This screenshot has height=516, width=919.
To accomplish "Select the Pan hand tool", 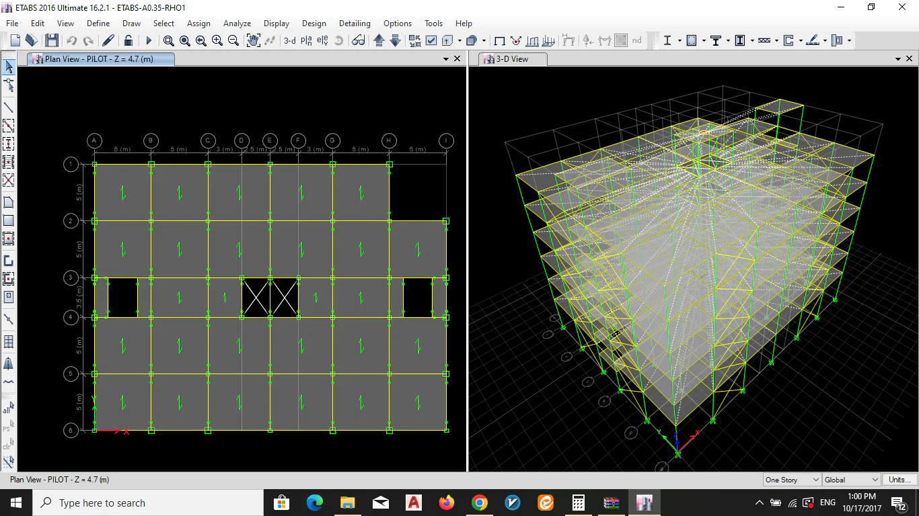I will click(x=253, y=41).
